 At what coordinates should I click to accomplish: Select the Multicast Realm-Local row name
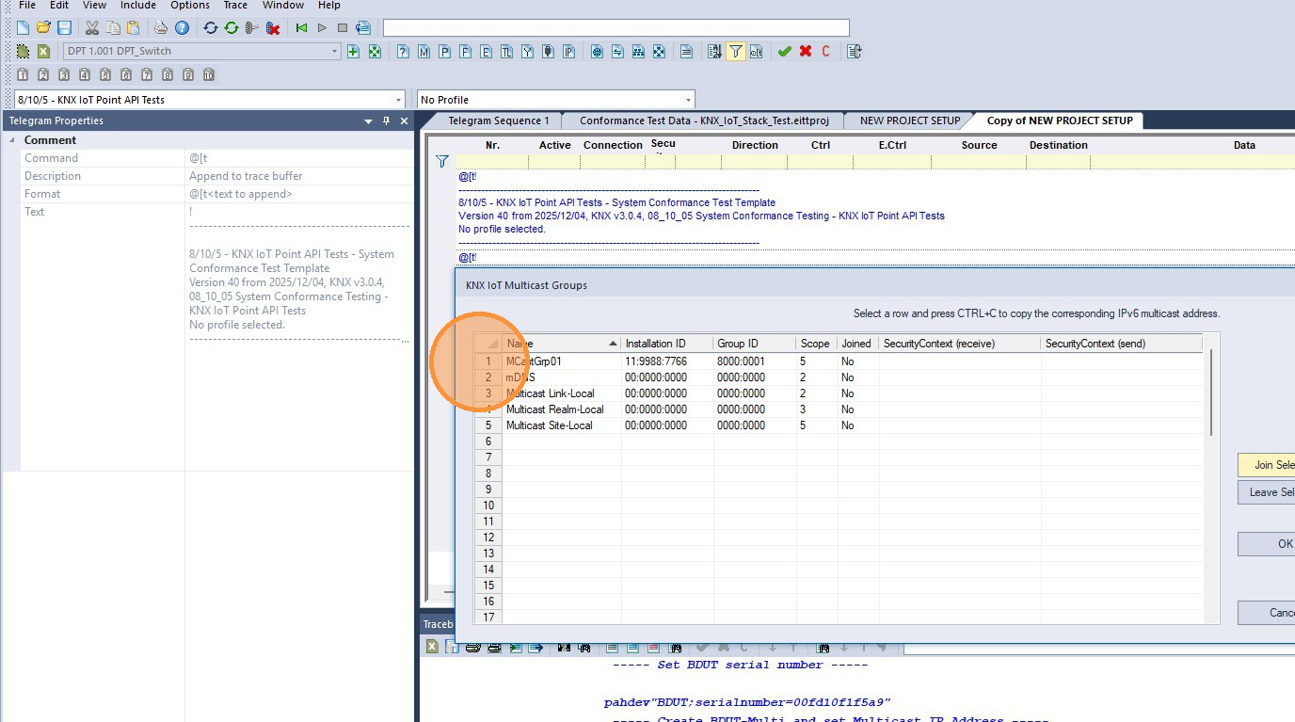pyautogui.click(x=555, y=409)
